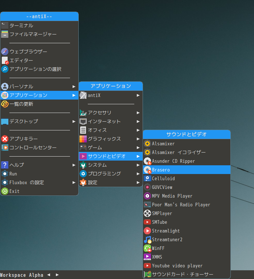254x279 pixels.
Task: Expand the デスクトップ submenu arrow
Action: [x=74, y=122]
